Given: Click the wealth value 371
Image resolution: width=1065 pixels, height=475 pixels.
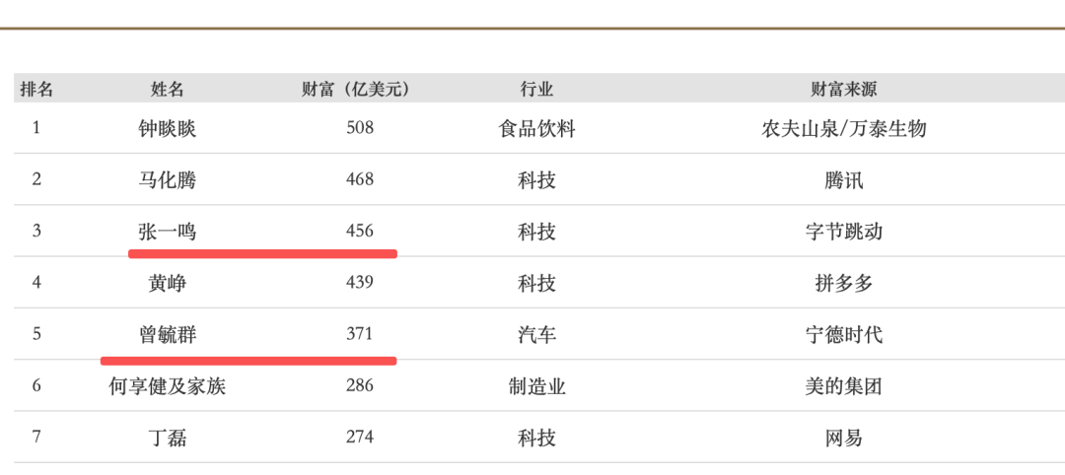Looking at the screenshot, I should point(360,335).
